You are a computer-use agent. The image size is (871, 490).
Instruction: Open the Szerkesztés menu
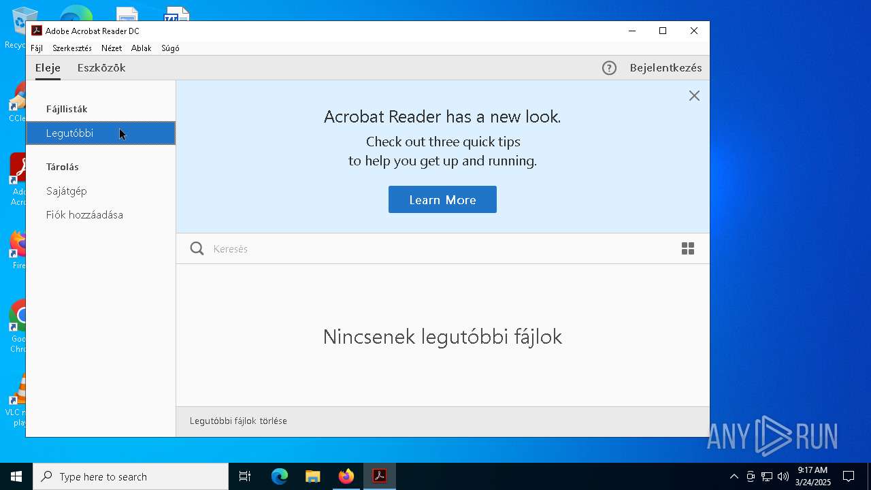(72, 48)
